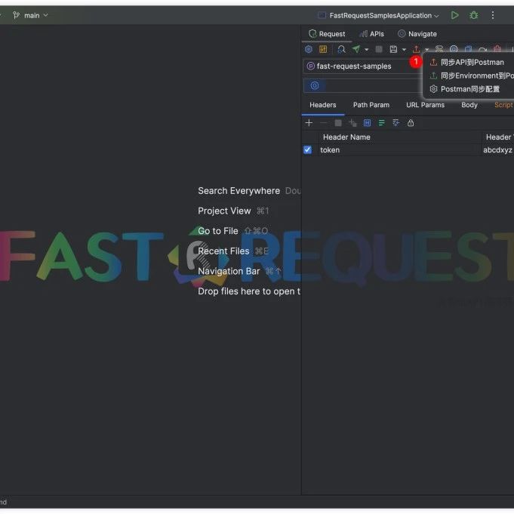
Task: Click the yellow config sliders icon
Action: click(x=323, y=50)
